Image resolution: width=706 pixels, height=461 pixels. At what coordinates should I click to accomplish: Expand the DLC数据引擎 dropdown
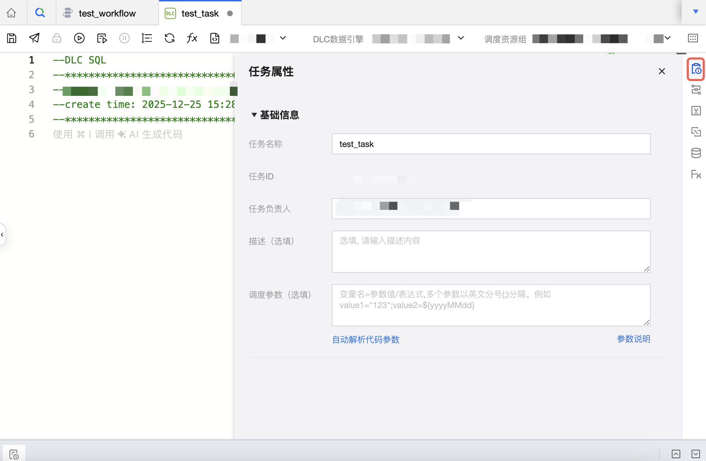point(461,38)
